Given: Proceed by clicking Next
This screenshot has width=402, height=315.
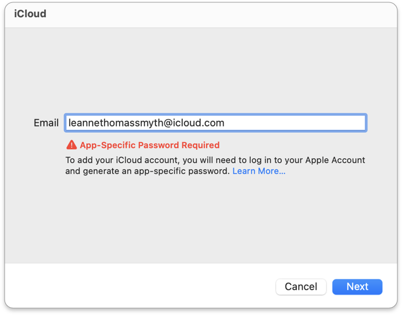Looking at the screenshot, I should pos(357,287).
